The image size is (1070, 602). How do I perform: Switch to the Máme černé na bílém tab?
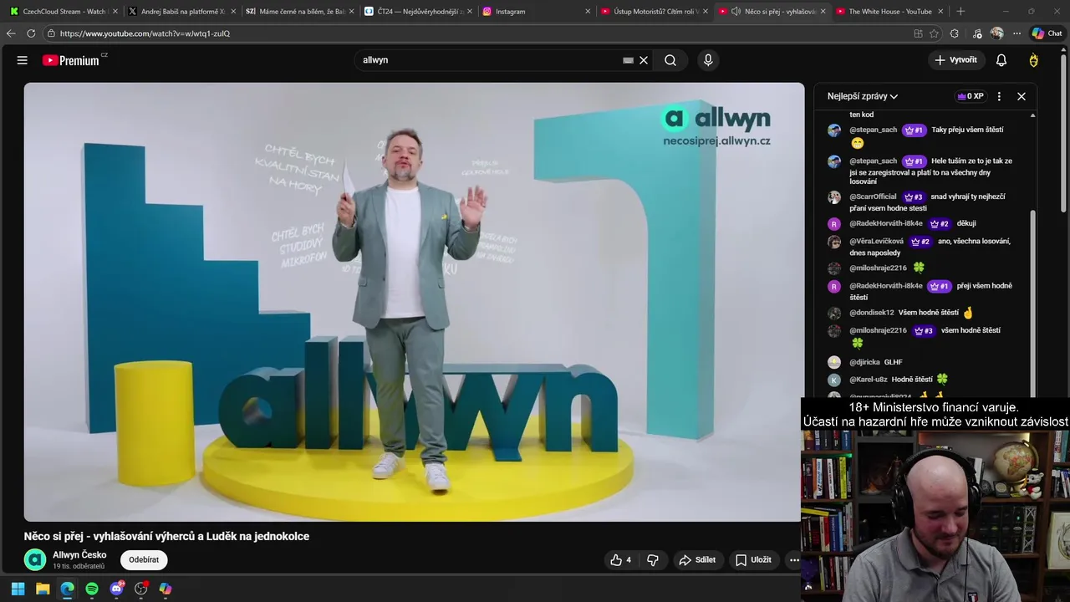pos(300,12)
